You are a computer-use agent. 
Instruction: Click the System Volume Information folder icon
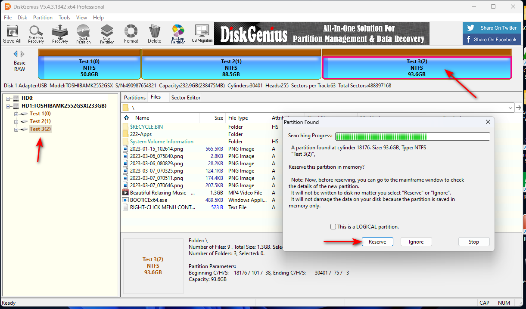point(125,142)
